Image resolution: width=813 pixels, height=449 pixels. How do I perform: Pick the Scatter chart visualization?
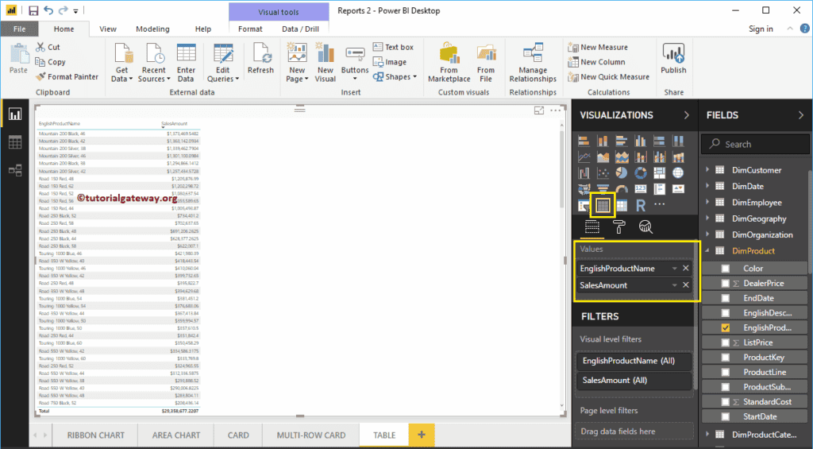(x=603, y=173)
